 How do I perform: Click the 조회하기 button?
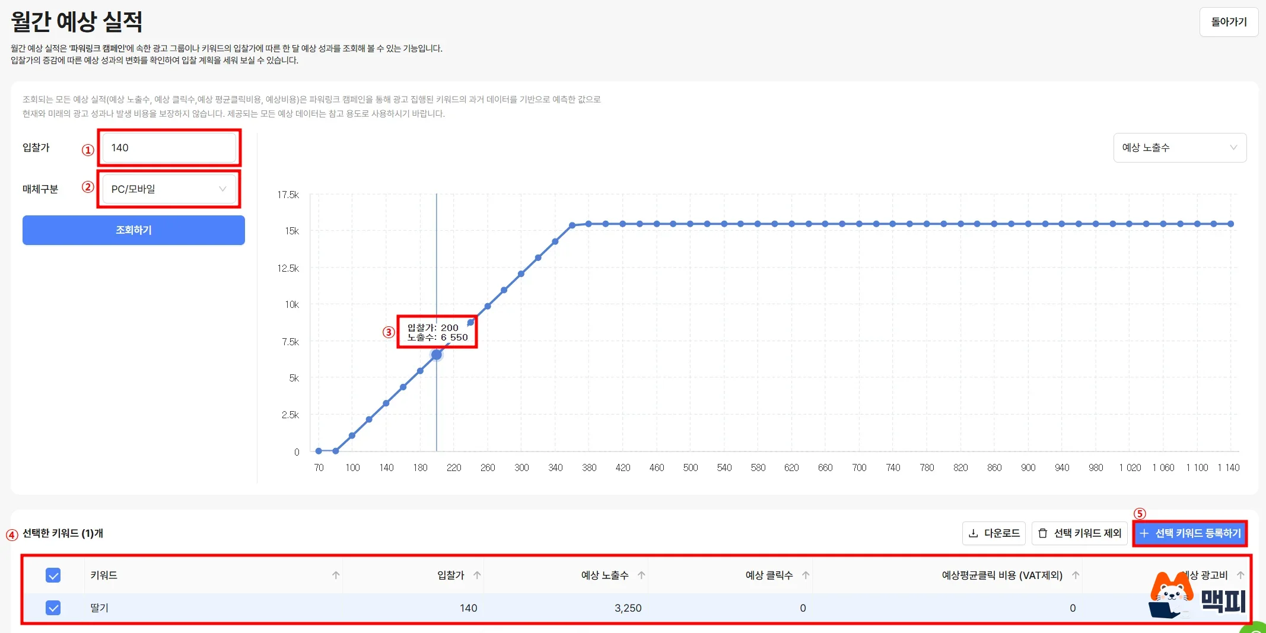coord(133,230)
